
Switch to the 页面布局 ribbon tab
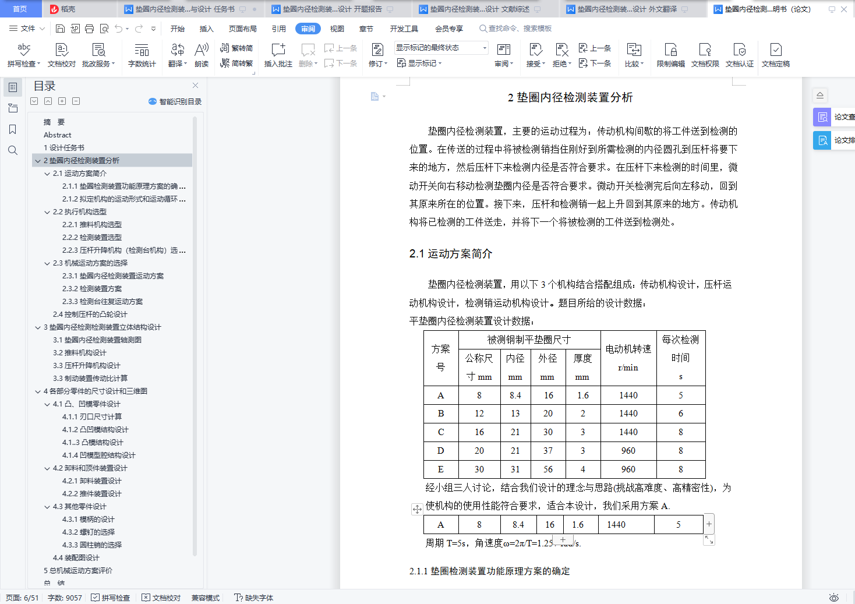243,29
